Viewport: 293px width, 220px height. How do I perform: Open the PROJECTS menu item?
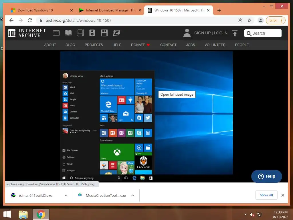click(x=94, y=45)
